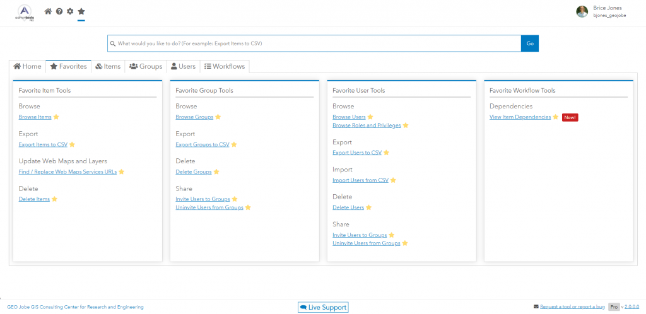
Task: Select the Users tab
Action: click(x=183, y=66)
